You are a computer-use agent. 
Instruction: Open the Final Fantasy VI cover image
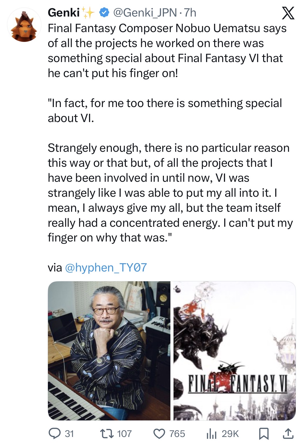(x=235, y=351)
